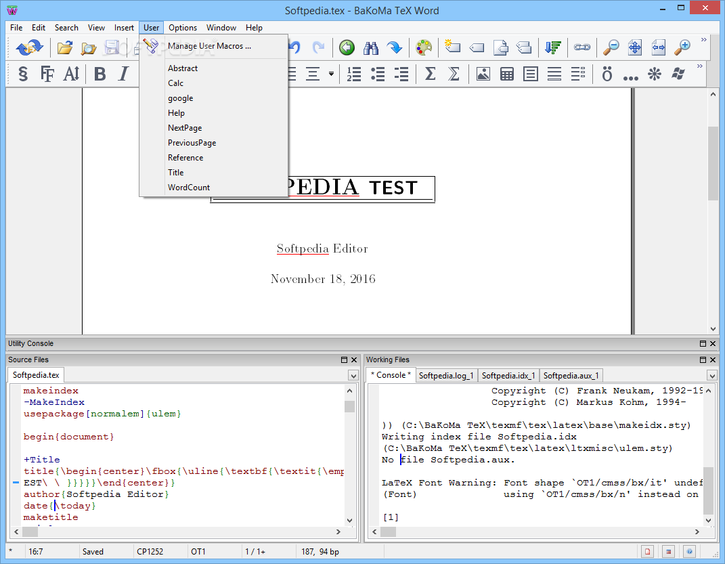This screenshot has height=564, width=725.
Task: Click the folder with magnifier browse icon
Action: (x=88, y=47)
